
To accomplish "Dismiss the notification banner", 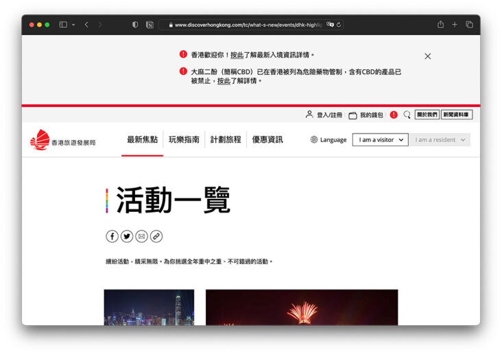I will click(428, 56).
